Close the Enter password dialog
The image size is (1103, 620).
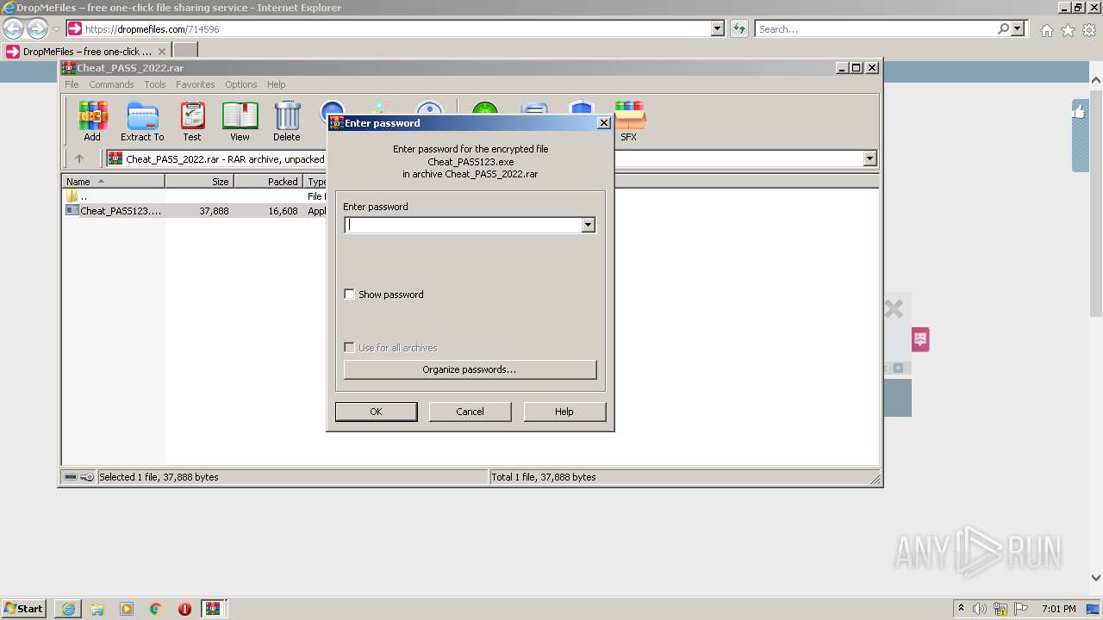pyautogui.click(x=604, y=123)
